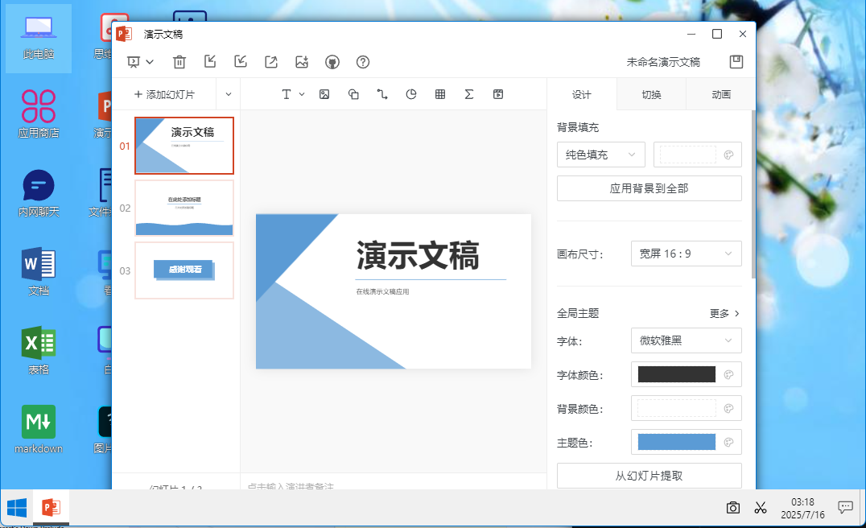Select the insert formula sigma tool
This screenshot has width=866, height=528.
tap(469, 94)
